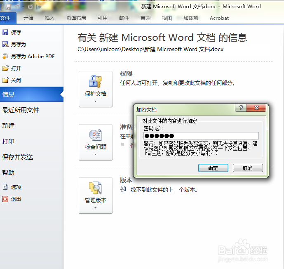The width and height of the screenshot is (284, 269).
Task: Cancel encryption with 取消 button
Action: coord(248,168)
